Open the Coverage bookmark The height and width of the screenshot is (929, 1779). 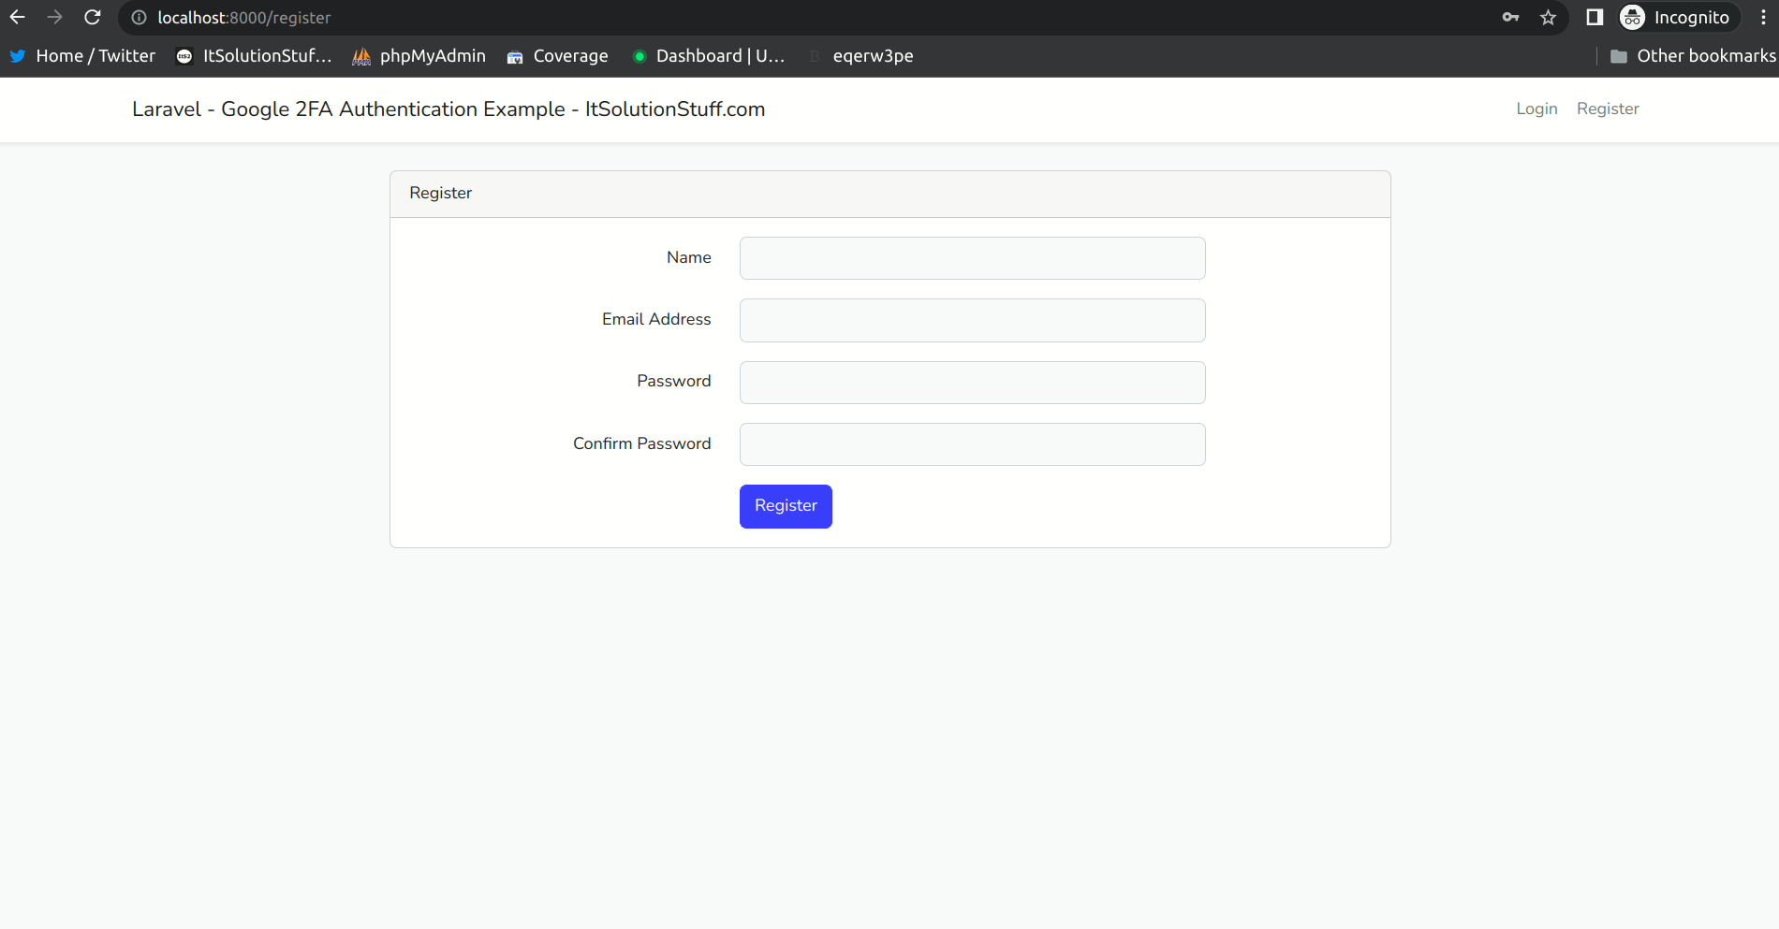click(558, 56)
